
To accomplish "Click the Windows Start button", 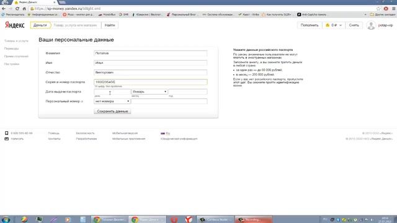I will 6,219.
